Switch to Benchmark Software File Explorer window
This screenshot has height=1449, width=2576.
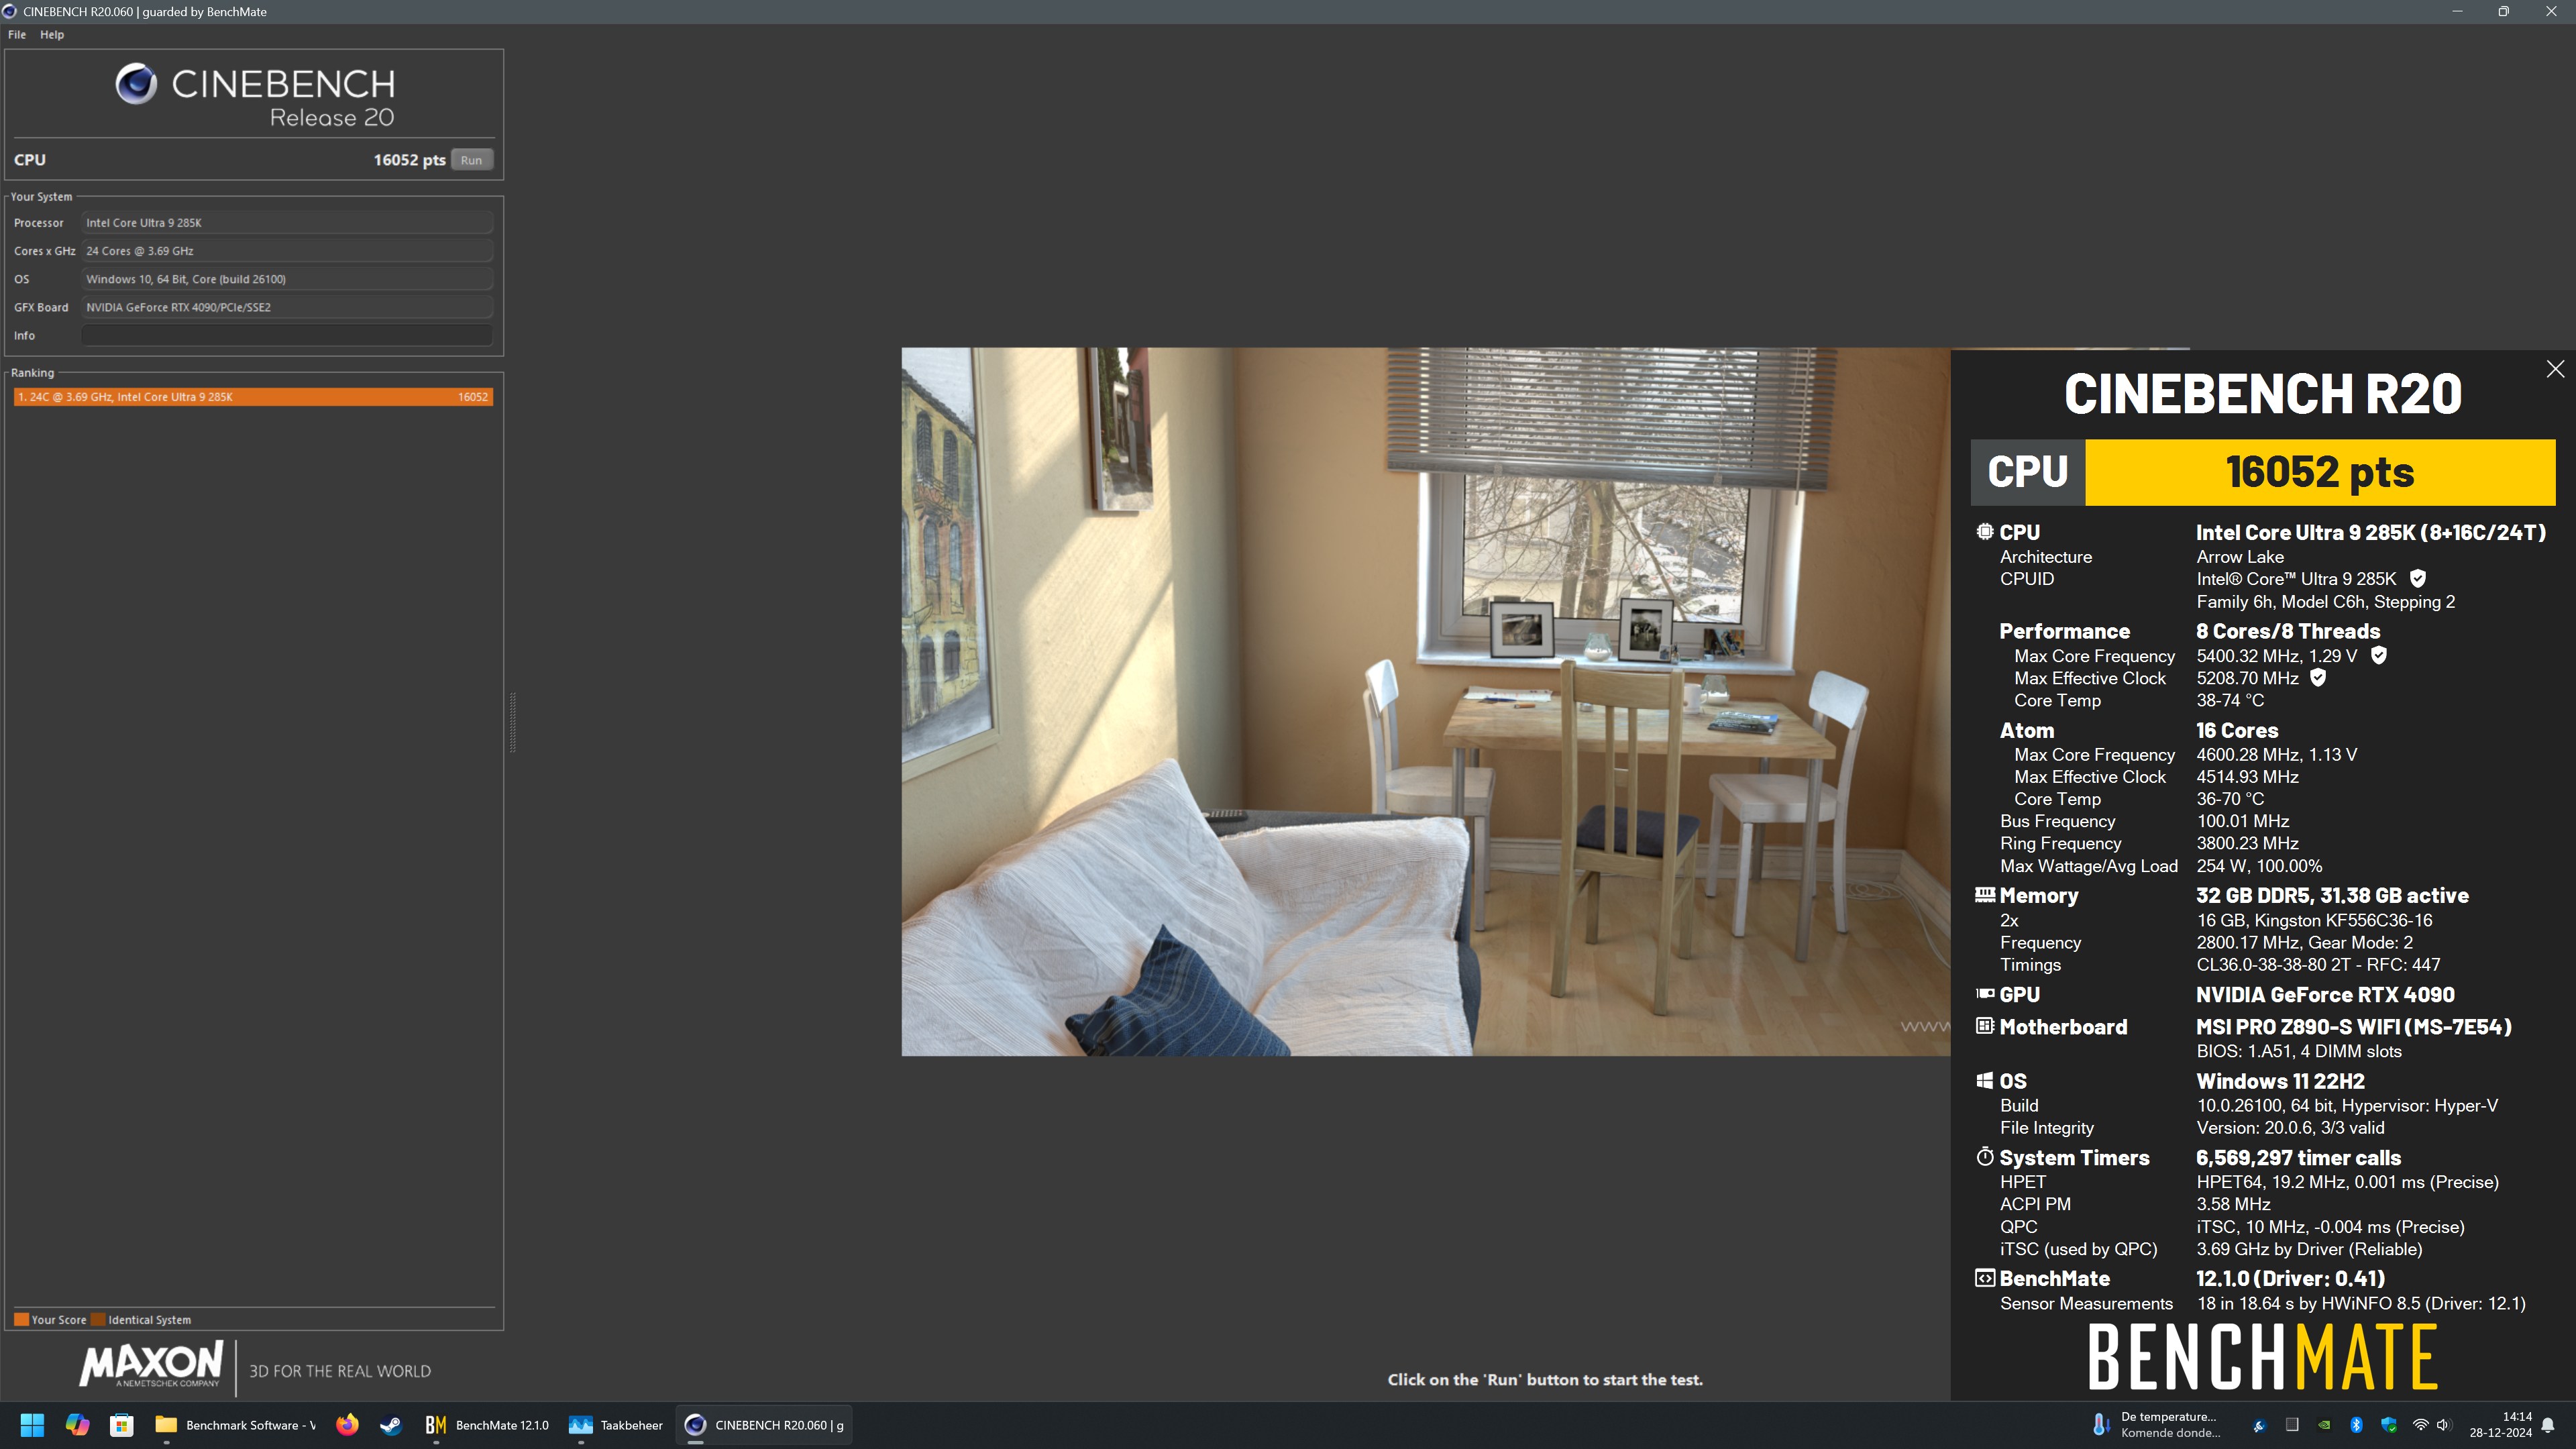[x=236, y=1425]
